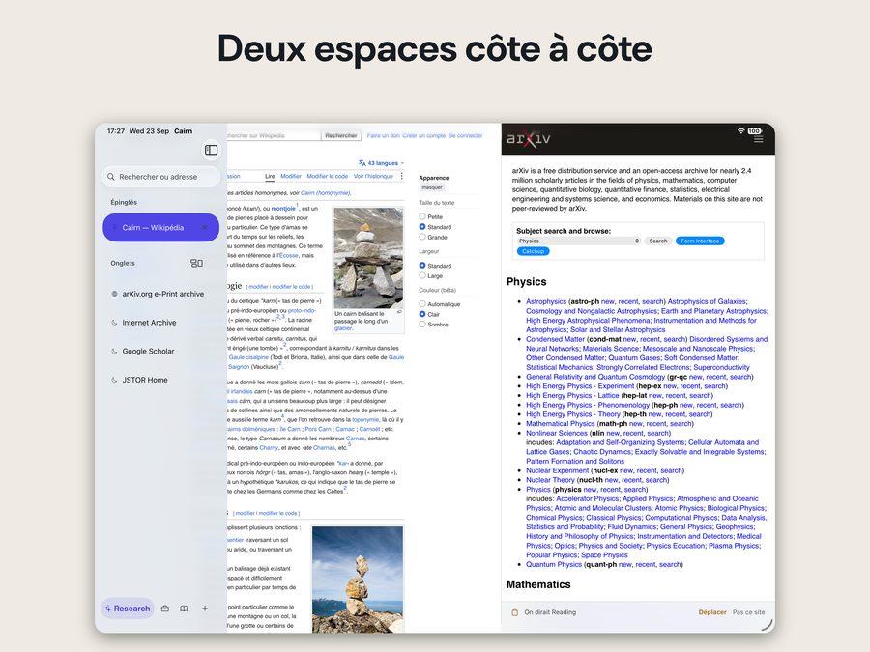Open the arXiv.org e-Print archive tab
The width and height of the screenshot is (870, 652).
click(x=160, y=294)
